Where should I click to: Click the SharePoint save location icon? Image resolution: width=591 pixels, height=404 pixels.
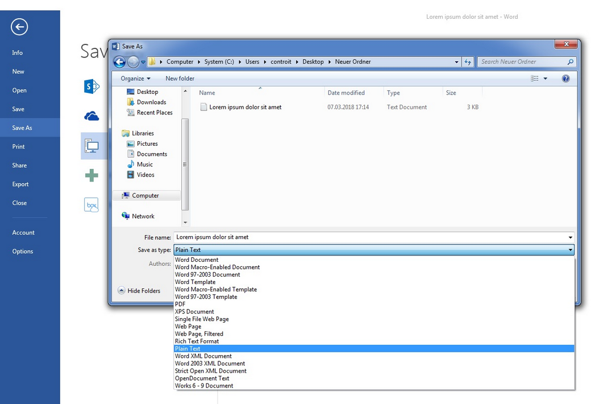click(91, 86)
